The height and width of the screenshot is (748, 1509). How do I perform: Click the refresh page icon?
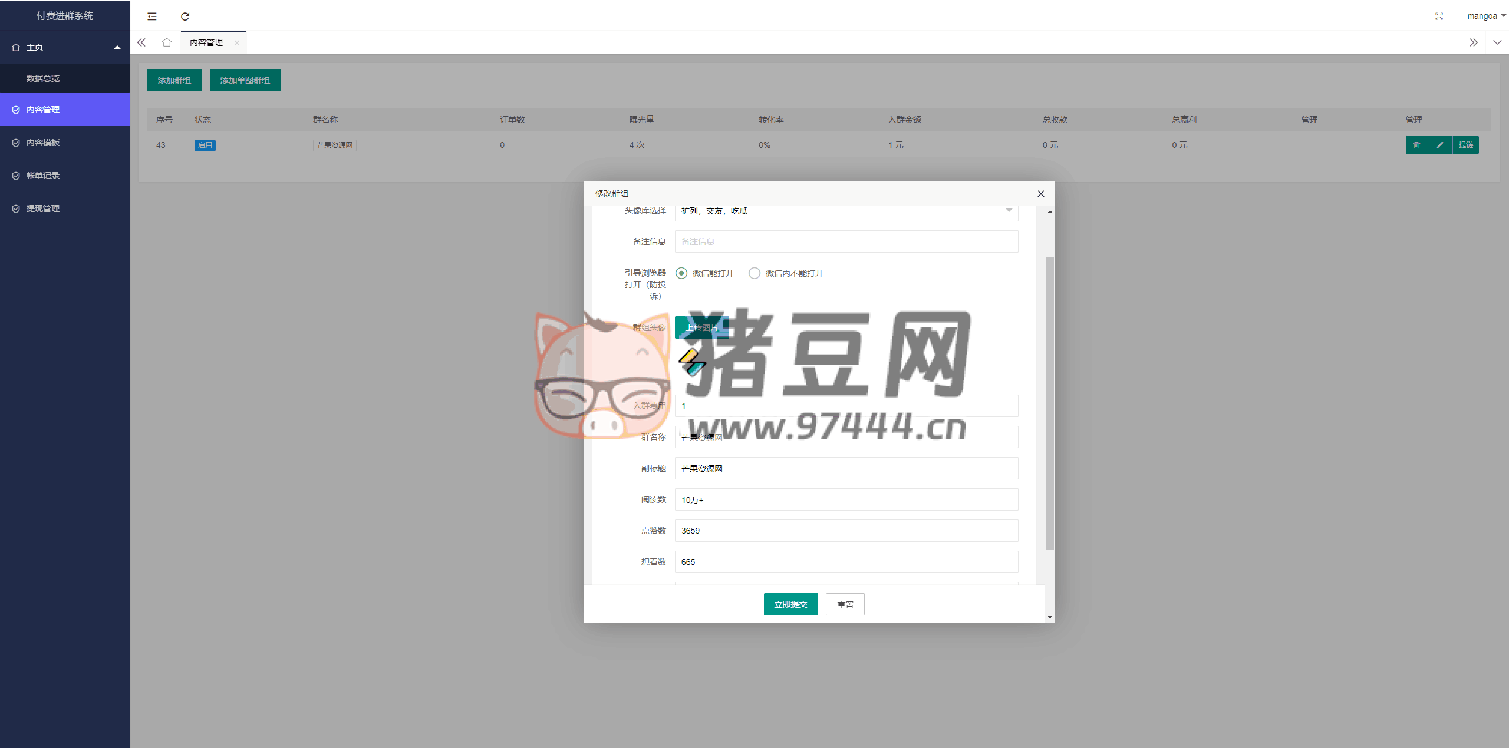(185, 16)
